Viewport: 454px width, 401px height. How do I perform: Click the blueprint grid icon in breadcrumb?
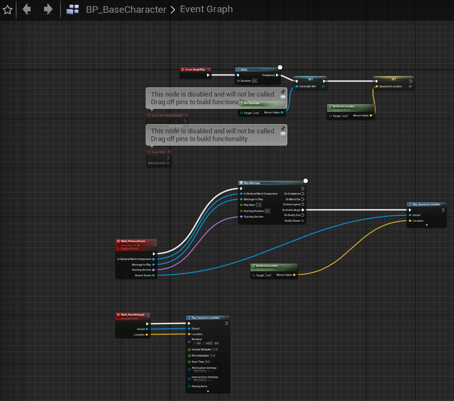click(73, 9)
